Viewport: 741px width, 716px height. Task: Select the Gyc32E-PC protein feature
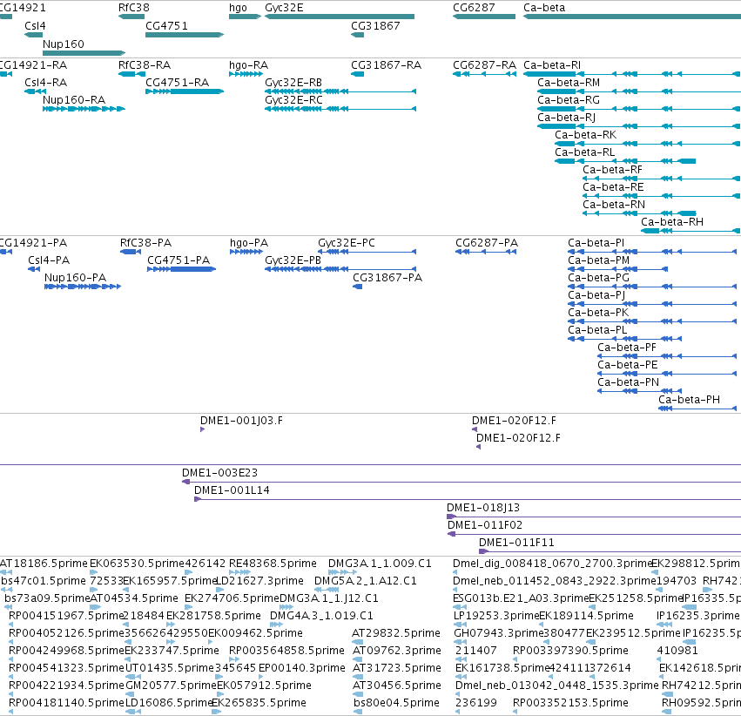(367, 252)
